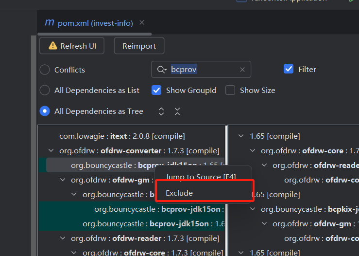The image size is (359, 256).
Task: Select the bcprov-jdk15on 1.6 row above ofdrw-reader
Action: pos(132,224)
